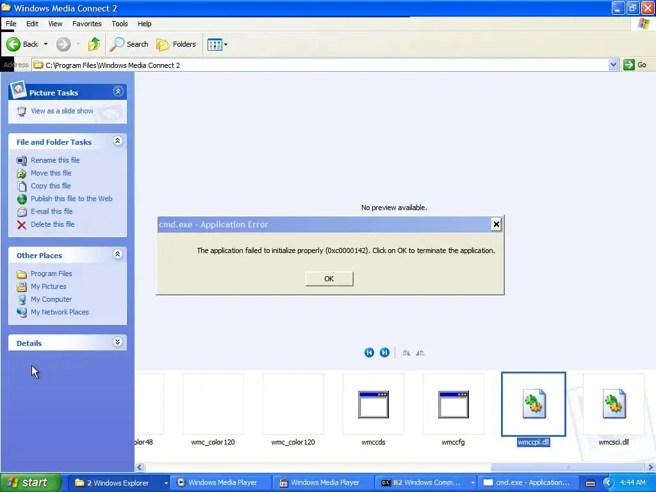Click E-mail this file
This screenshot has height=492, width=656.
(52, 211)
